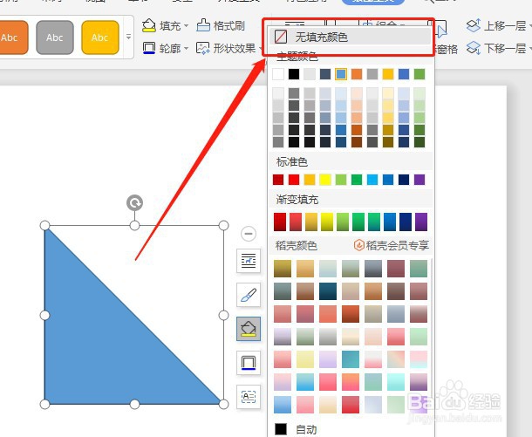This screenshot has width=532, height=437.
Task: Pick orange theme color swatch
Action: tap(357, 74)
